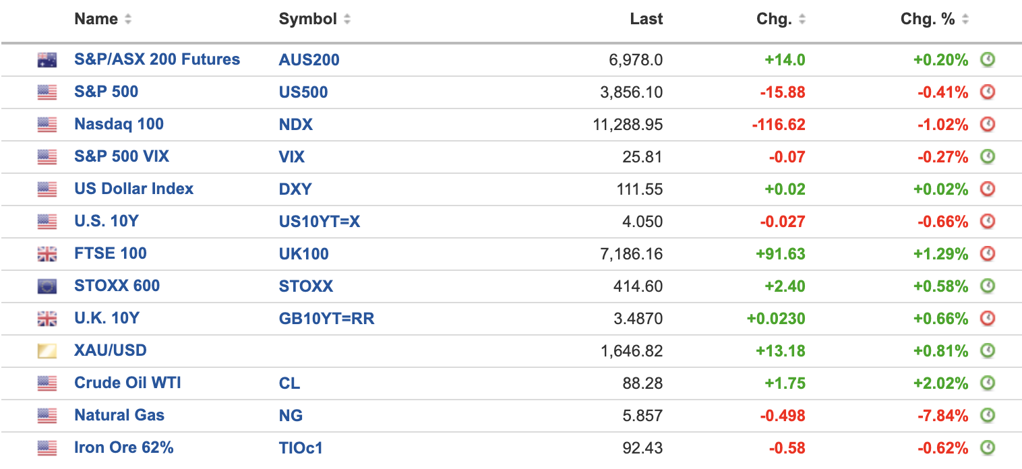Click the Last column header
1022x469 pixels.
tap(646, 20)
